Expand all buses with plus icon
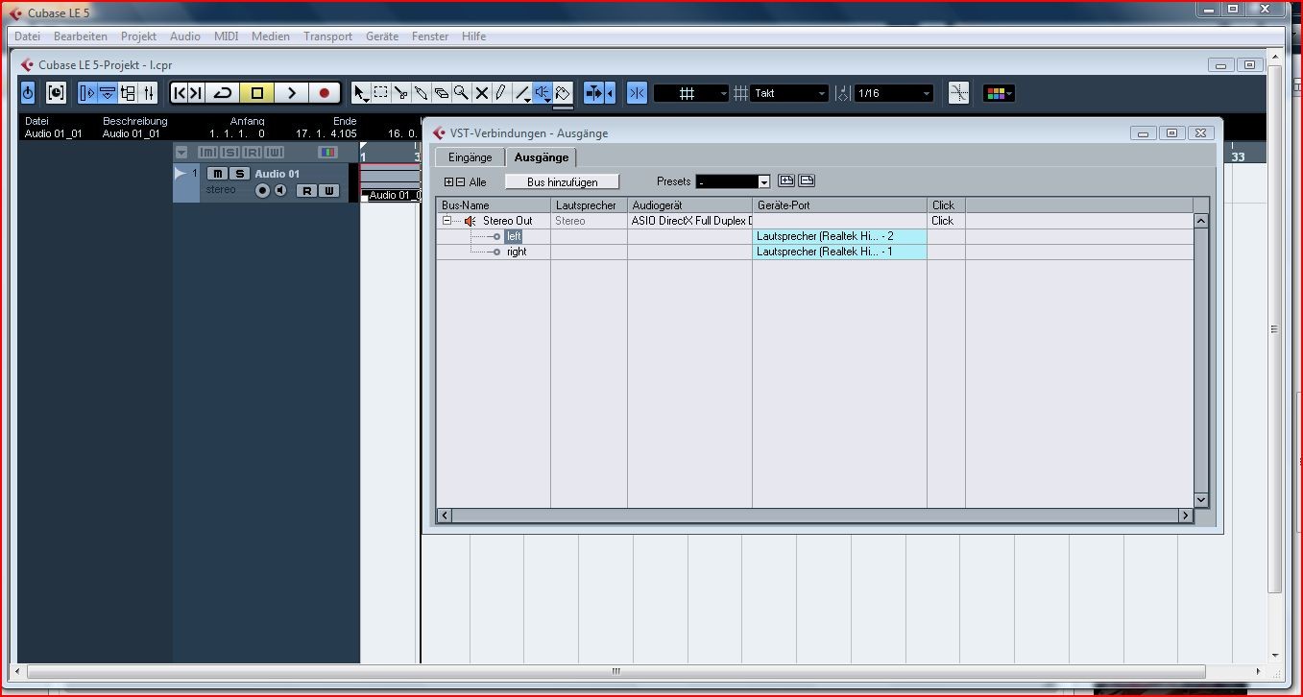Viewport: 1303px width, 697px height. point(448,181)
